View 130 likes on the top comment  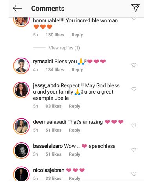click(55, 35)
